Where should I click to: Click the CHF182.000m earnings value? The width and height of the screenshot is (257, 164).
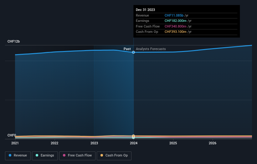tap(175, 21)
